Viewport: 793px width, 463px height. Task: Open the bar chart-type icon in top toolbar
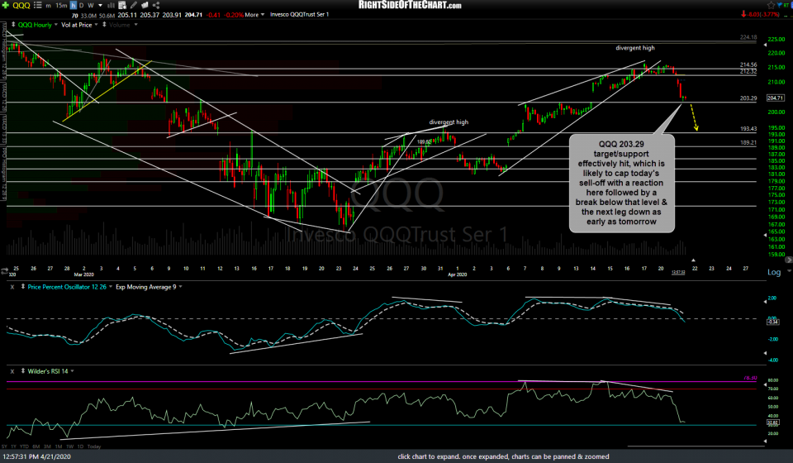coord(111,5)
